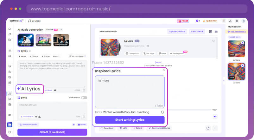Click the Explore Creations button
The height and width of the screenshot is (140, 254).
click(177, 32)
